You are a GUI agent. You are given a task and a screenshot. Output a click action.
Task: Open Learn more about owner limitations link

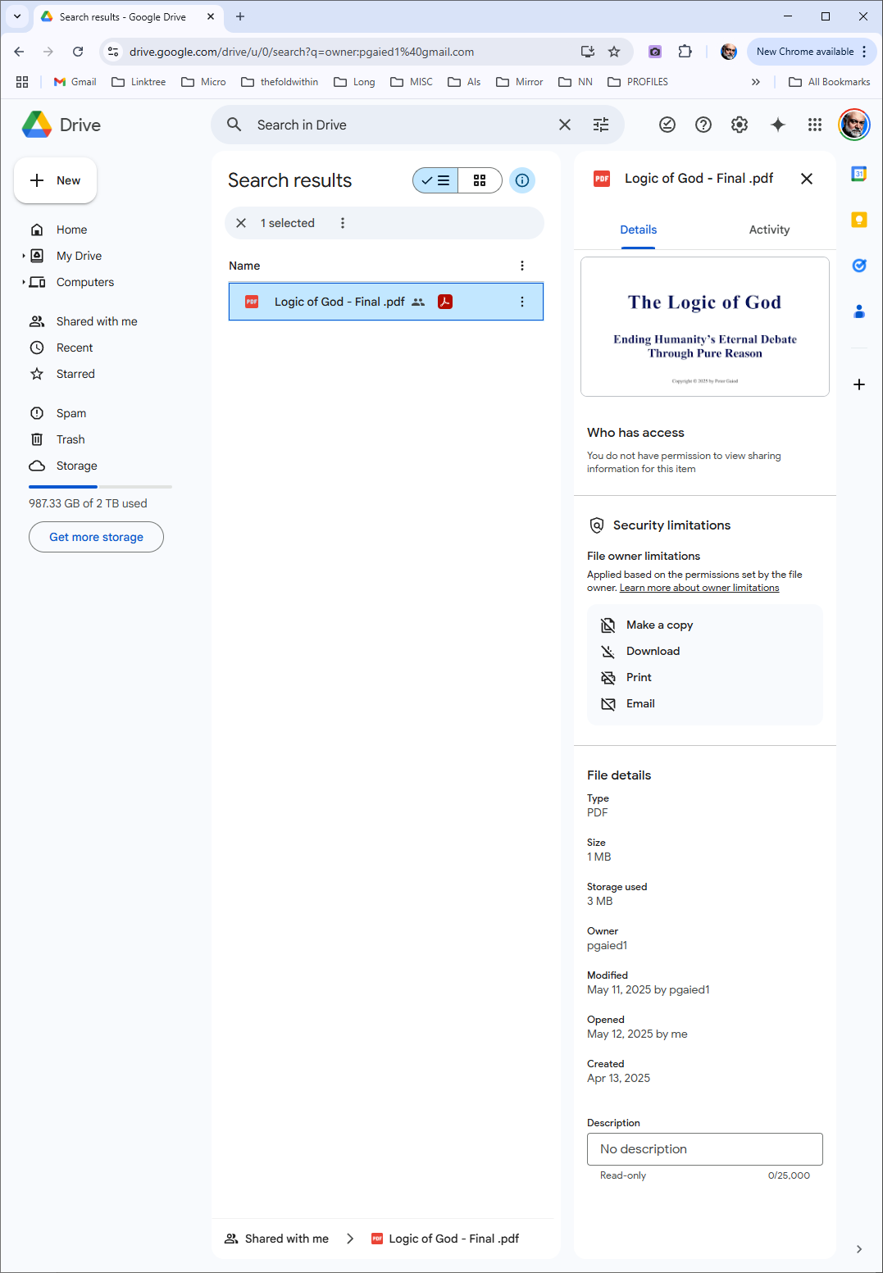[x=699, y=588]
